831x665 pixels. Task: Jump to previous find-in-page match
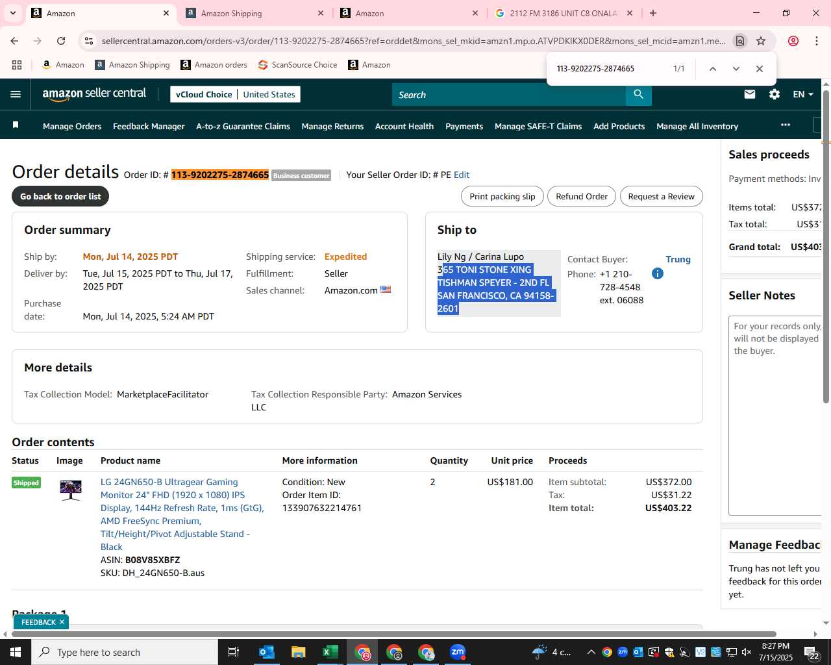click(713, 69)
